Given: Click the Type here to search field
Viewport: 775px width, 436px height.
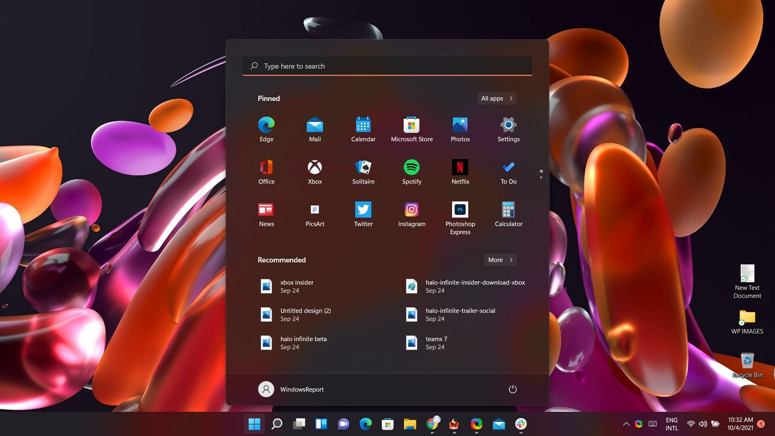Looking at the screenshot, I should coord(387,66).
